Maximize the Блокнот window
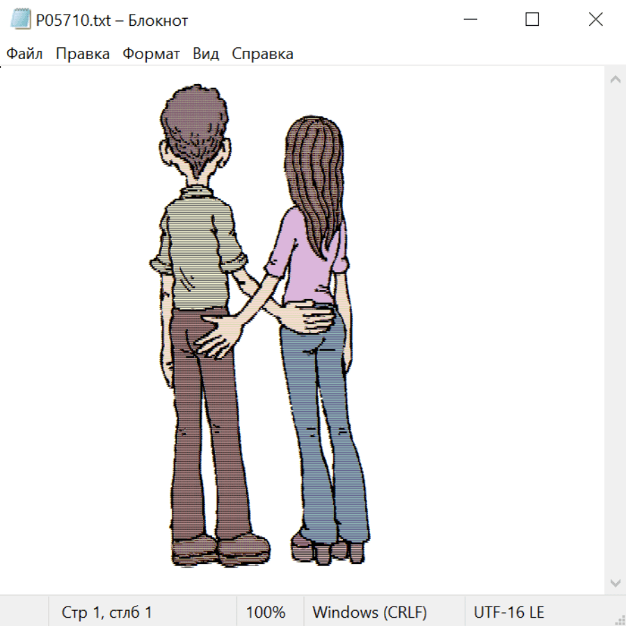626x626 pixels. coord(532,20)
